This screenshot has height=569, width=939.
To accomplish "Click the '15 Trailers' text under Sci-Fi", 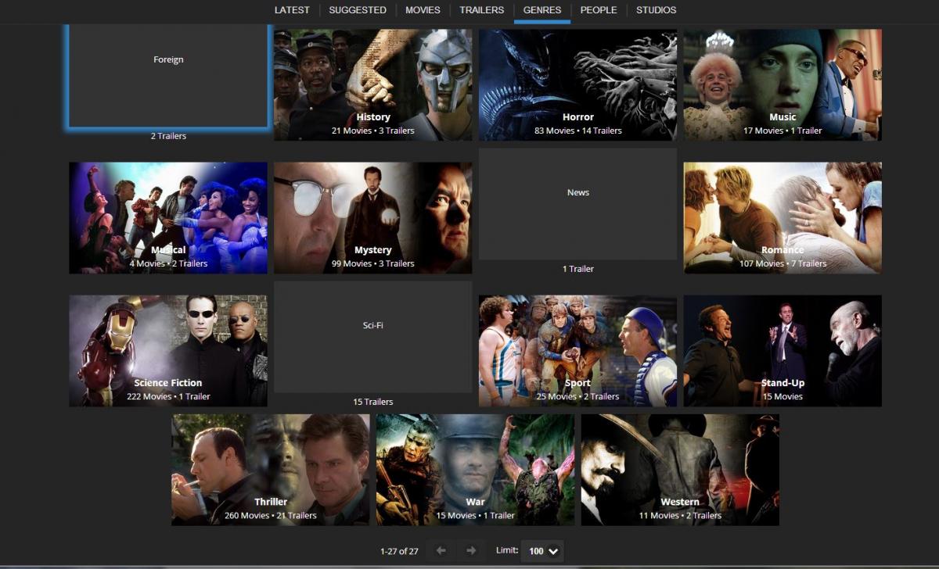I will 373,402.
